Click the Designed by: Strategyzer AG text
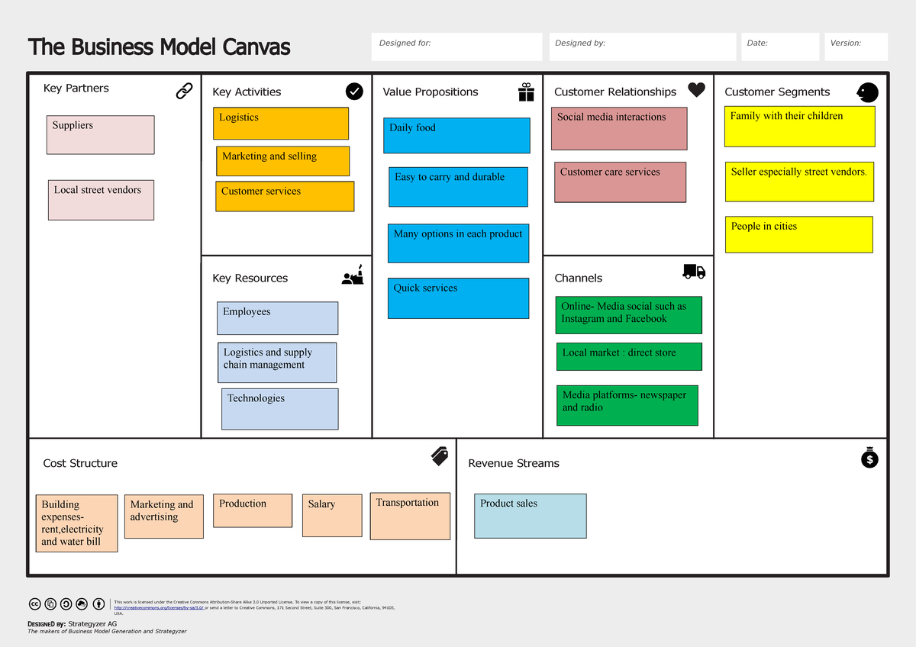This screenshot has height=647, width=916. click(73, 623)
